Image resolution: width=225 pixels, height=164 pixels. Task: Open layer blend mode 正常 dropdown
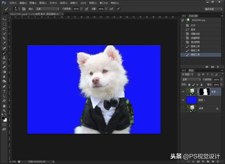[x=191, y=80]
